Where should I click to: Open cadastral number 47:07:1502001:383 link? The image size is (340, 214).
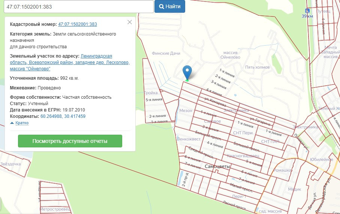(x=78, y=24)
